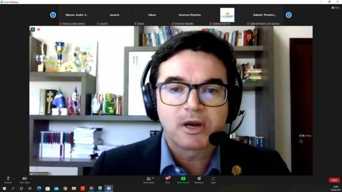Open Task View on the taskbar
Screen dimensions: 342x192
point(30,188)
